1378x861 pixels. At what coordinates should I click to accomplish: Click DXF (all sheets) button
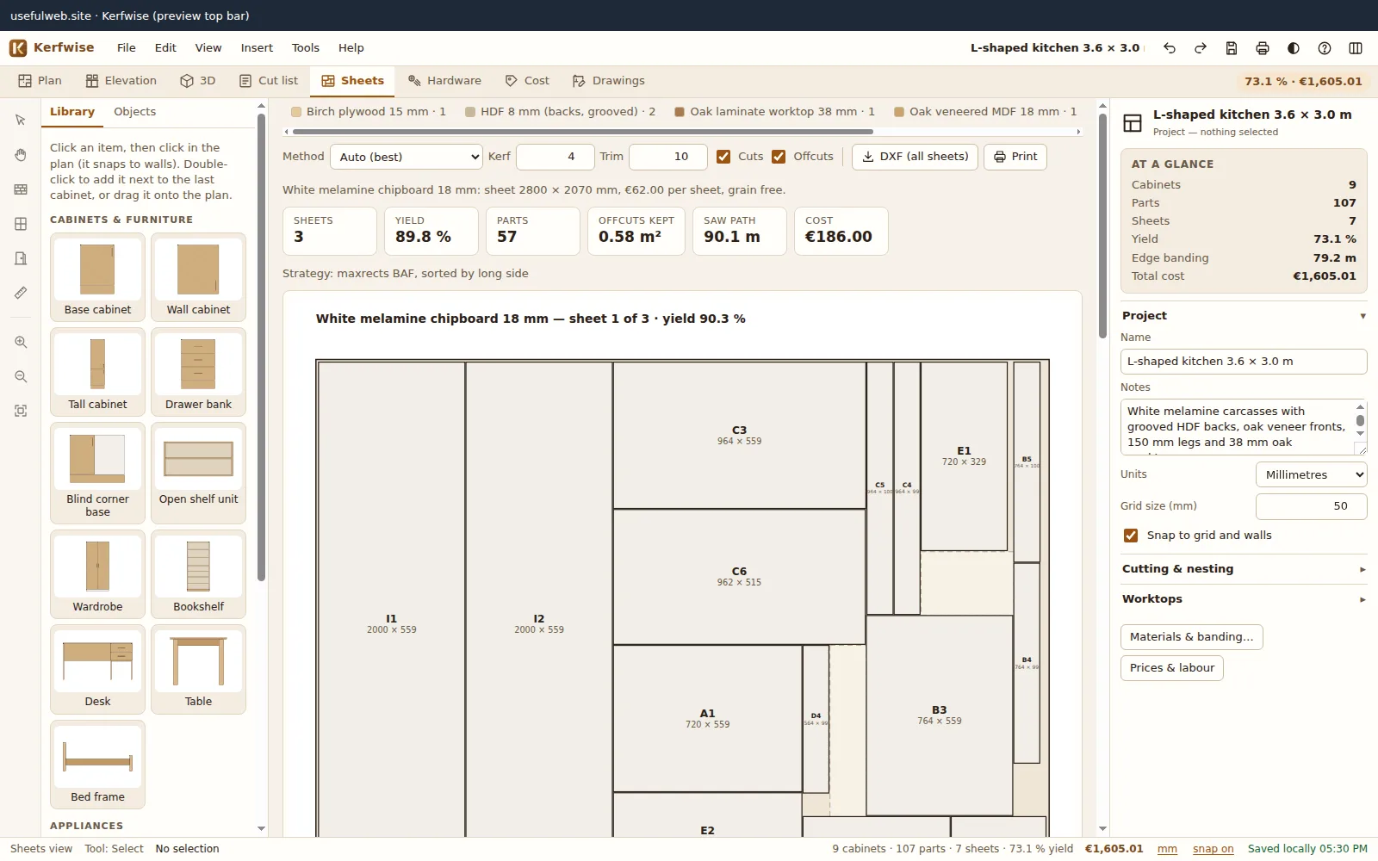(915, 157)
